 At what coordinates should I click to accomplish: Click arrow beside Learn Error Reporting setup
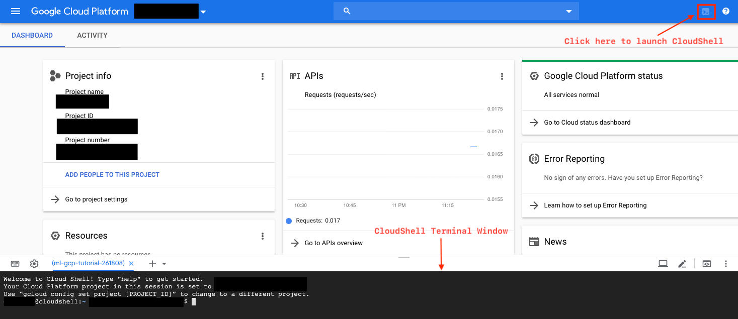point(534,205)
